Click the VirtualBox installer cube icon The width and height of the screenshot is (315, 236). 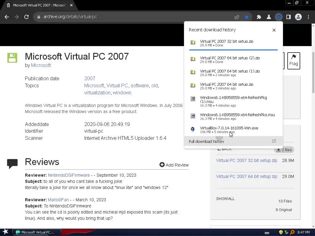(193, 129)
